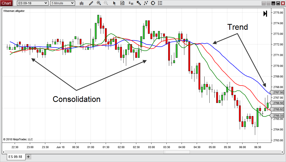This screenshot has width=286, height=162.
Task: Add a new tab with plus button
Action: click(28, 157)
